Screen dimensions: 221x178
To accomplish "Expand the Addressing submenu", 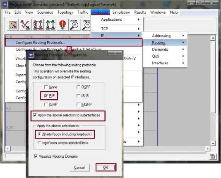I will (x=165, y=36).
